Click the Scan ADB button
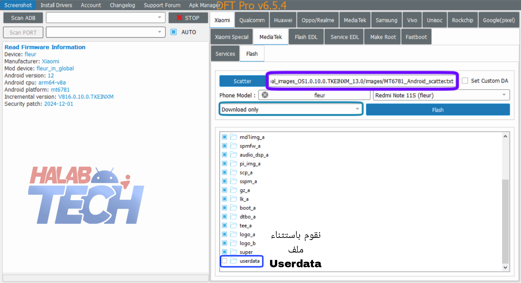Screen dimensions: 521x283 click(x=23, y=18)
